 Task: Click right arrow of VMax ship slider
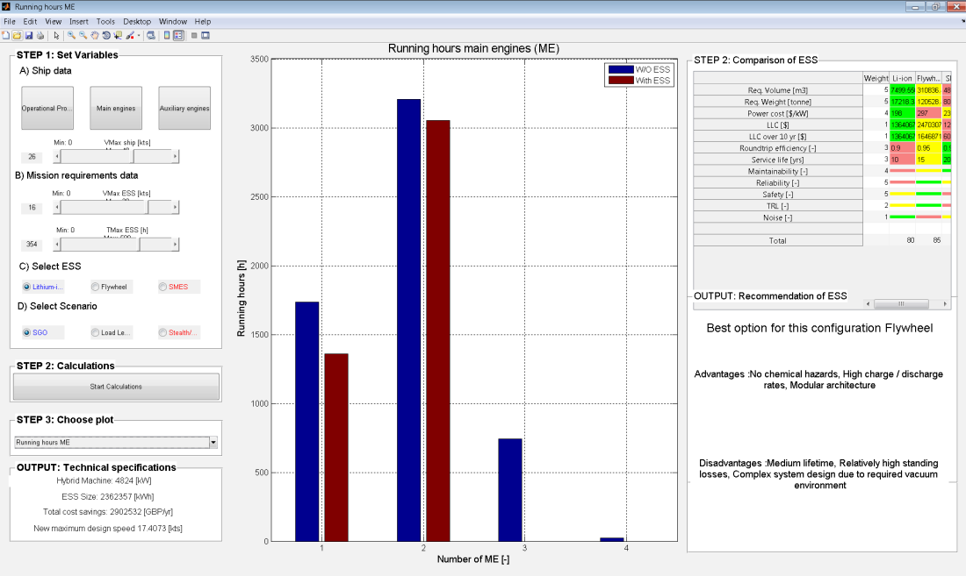click(x=176, y=157)
